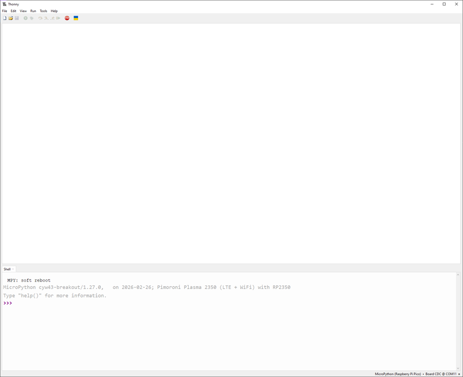Open the Tools menu
Screen dimensions: 463x377
point(43,11)
